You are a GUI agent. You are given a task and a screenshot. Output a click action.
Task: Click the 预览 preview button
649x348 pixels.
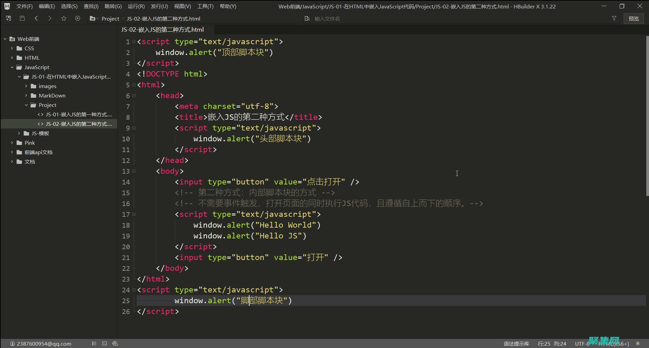(633, 19)
